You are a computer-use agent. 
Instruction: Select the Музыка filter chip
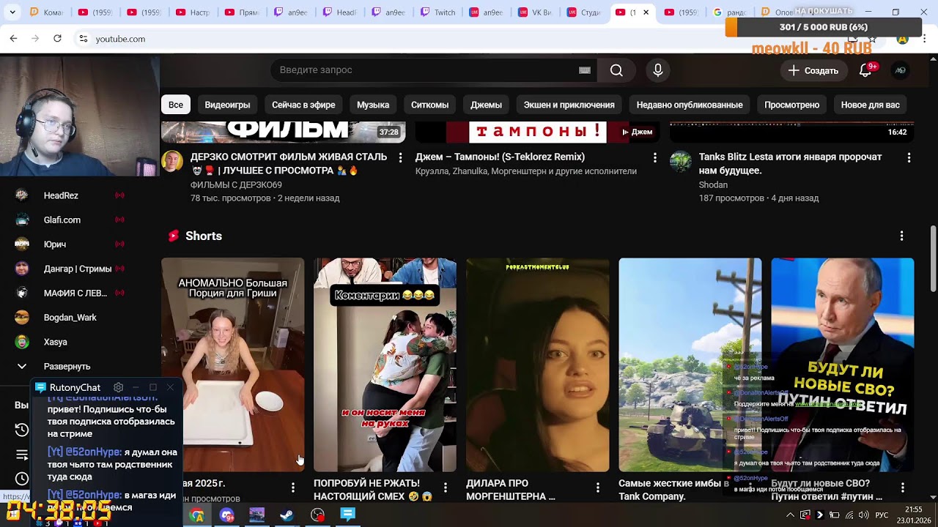[x=373, y=105]
